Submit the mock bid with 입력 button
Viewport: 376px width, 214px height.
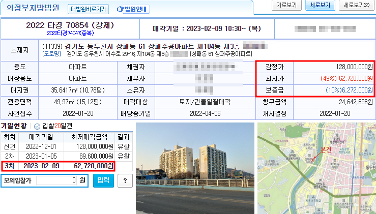click(103, 180)
